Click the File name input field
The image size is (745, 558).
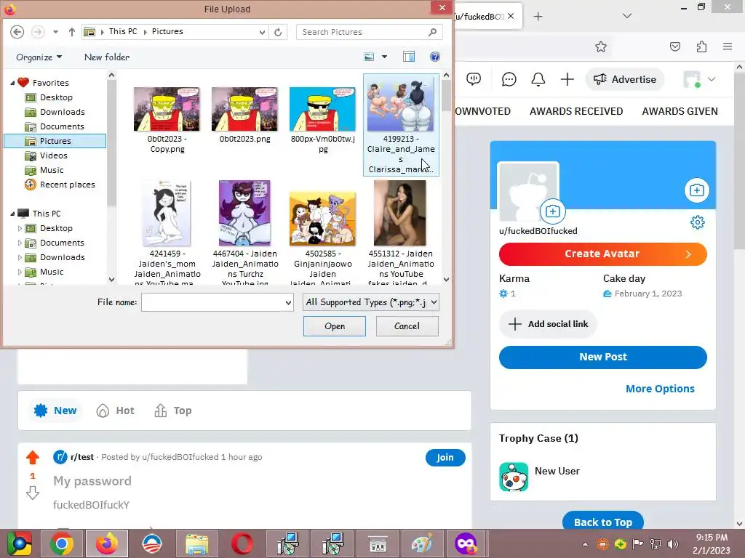(x=217, y=302)
